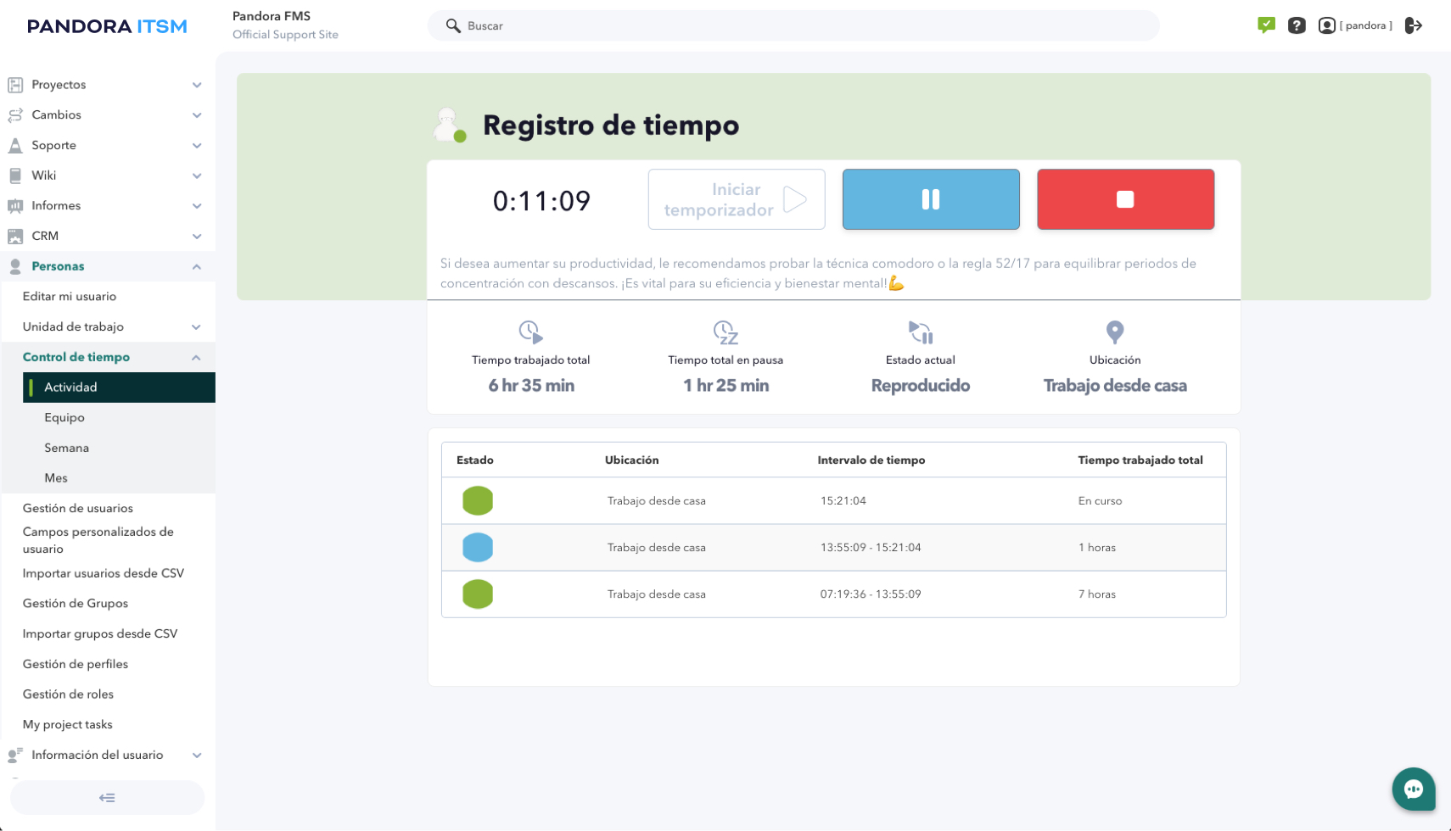This screenshot has height=831, width=1451.
Task: Open the Semana time view
Action: click(x=66, y=448)
